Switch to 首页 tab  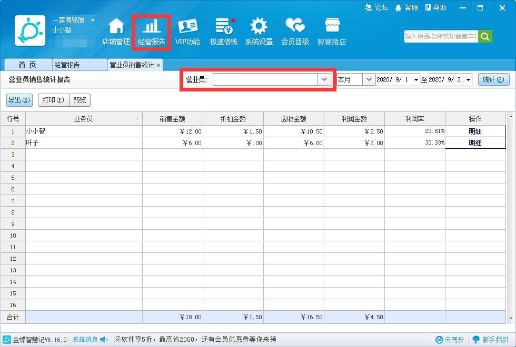pos(27,65)
